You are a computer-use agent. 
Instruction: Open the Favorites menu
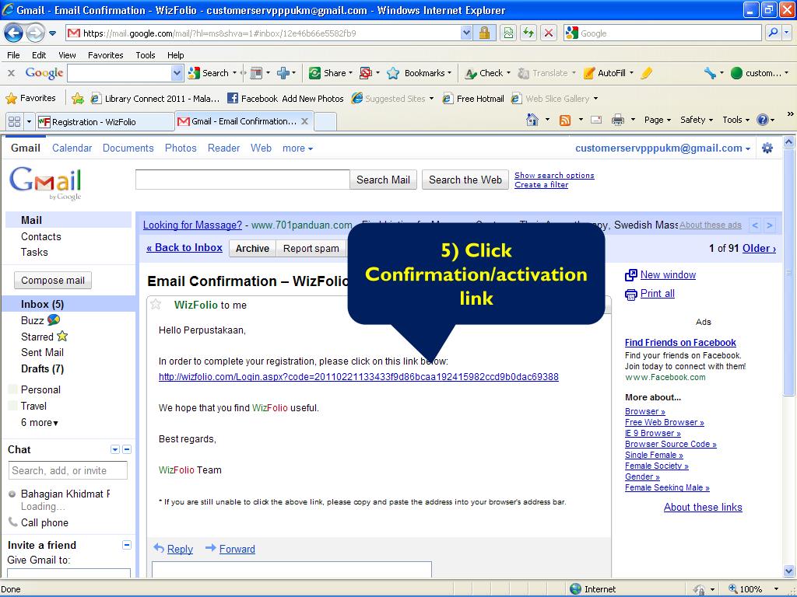click(106, 55)
